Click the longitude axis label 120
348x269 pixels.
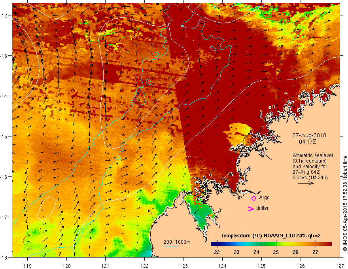click(66, 266)
